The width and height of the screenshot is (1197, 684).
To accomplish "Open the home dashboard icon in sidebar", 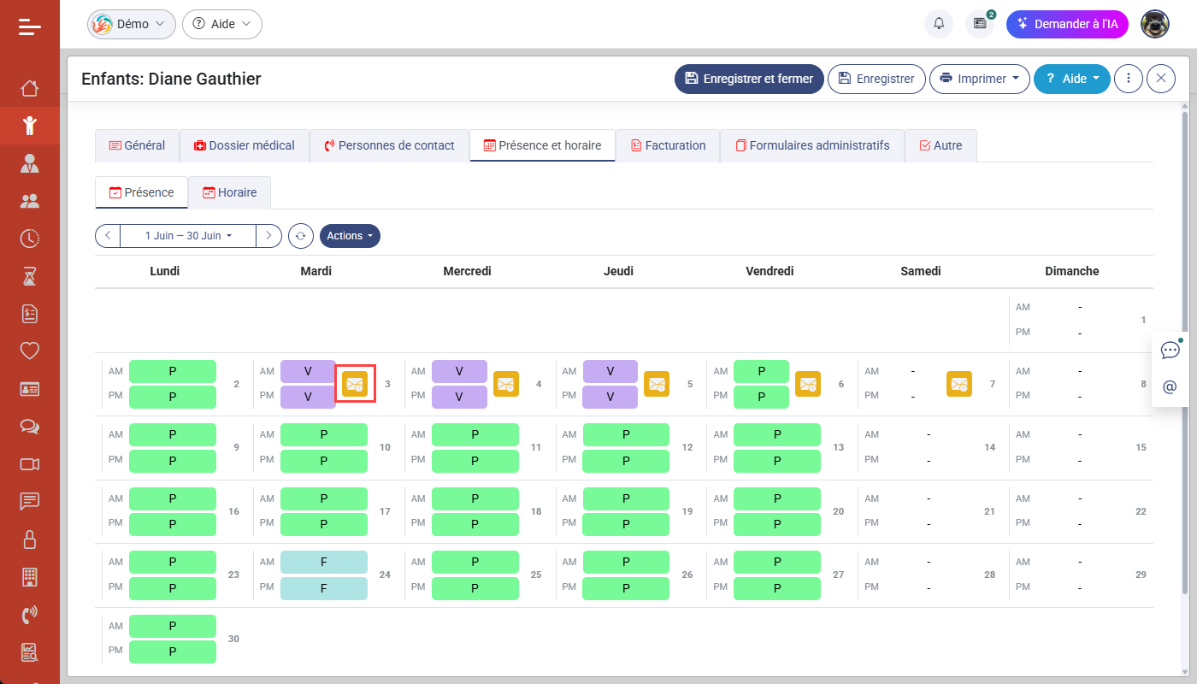I will coord(30,88).
